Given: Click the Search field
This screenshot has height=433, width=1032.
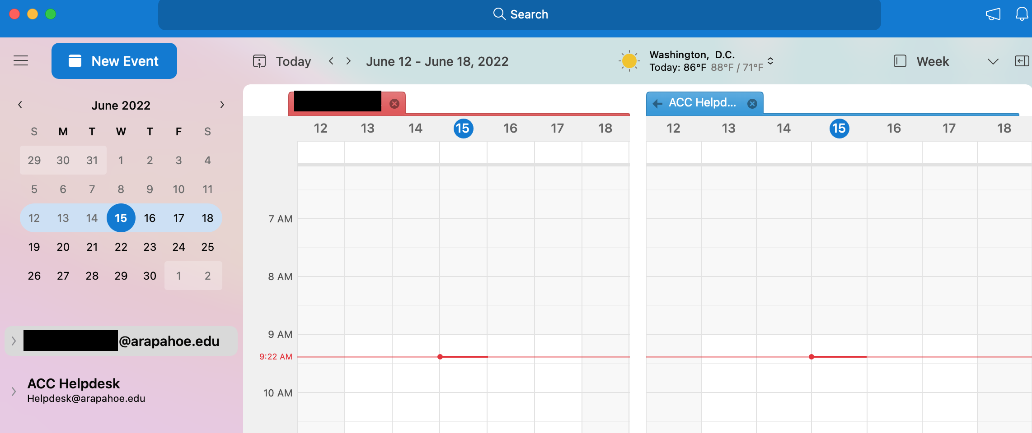Looking at the screenshot, I should coord(520,14).
